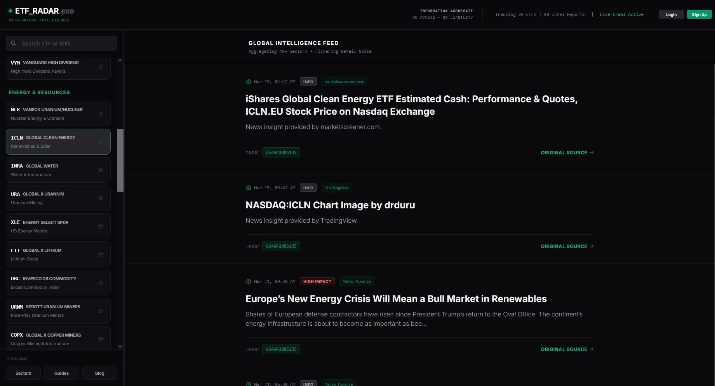Select the XLE Energy Select SPDR card
This screenshot has width=715, height=386.
coord(58,226)
